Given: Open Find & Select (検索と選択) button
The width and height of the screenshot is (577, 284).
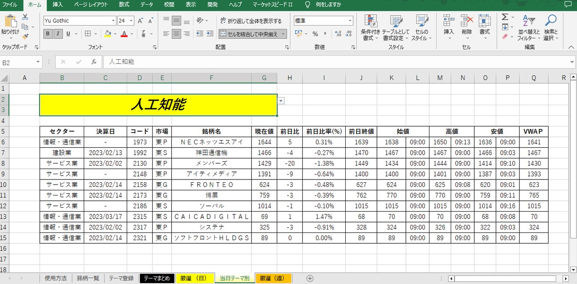Looking at the screenshot, I should (551, 27).
